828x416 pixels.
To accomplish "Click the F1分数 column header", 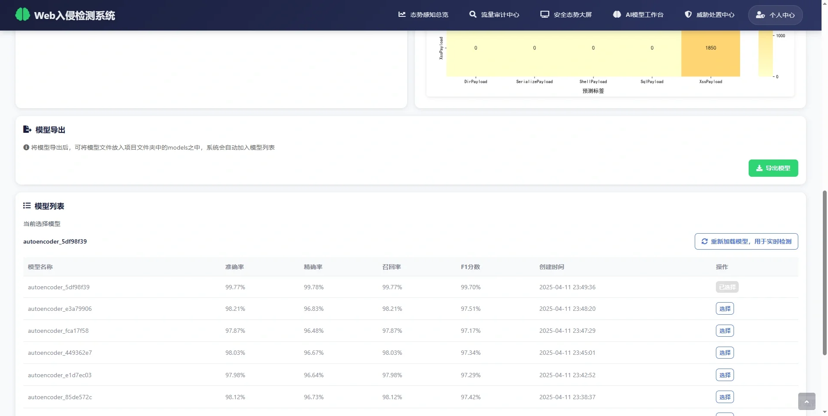I will (x=470, y=267).
